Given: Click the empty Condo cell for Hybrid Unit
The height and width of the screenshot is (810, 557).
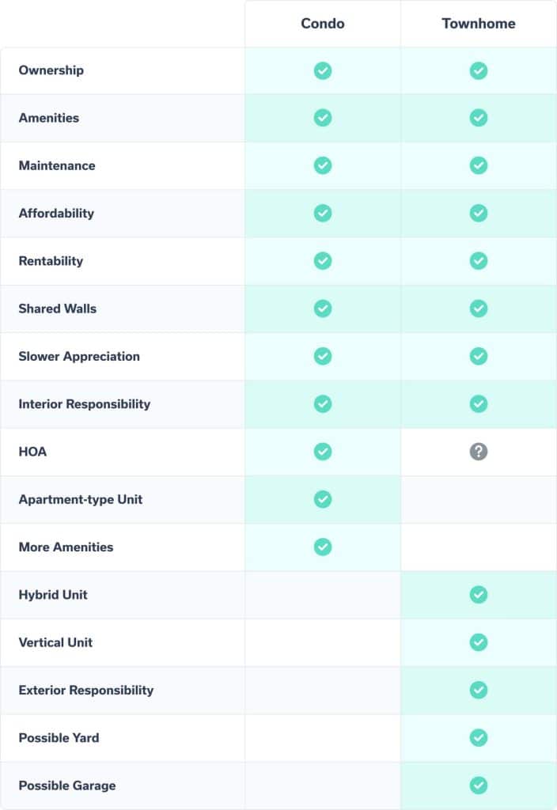Looking at the screenshot, I should point(323,595).
